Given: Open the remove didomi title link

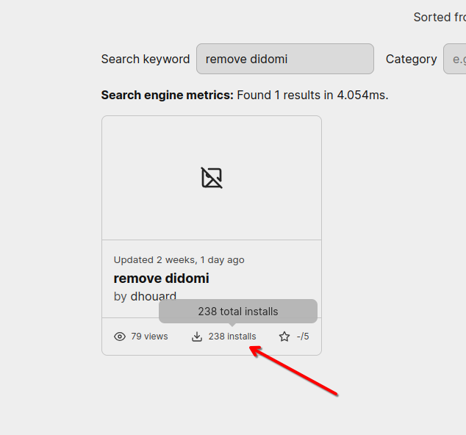Looking at the screenshot, I should [x=161, y=278].
